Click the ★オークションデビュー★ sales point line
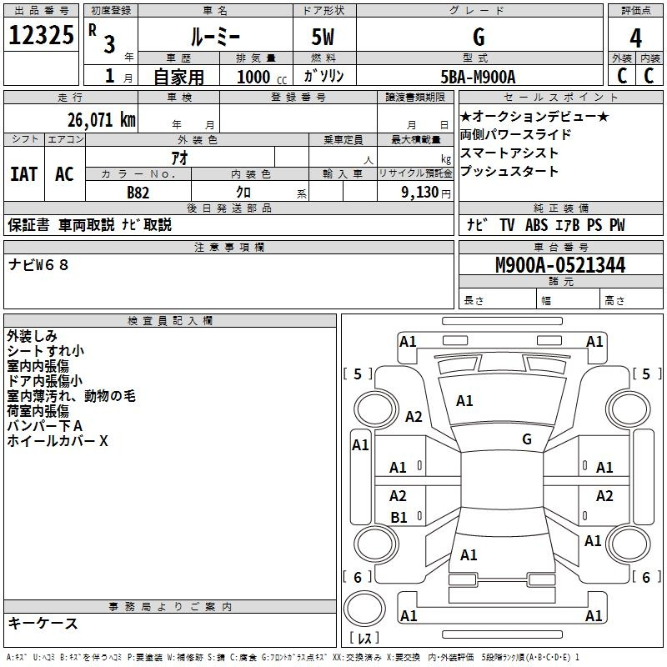This screenshot has height=667, width=667. tap(534, 116)
